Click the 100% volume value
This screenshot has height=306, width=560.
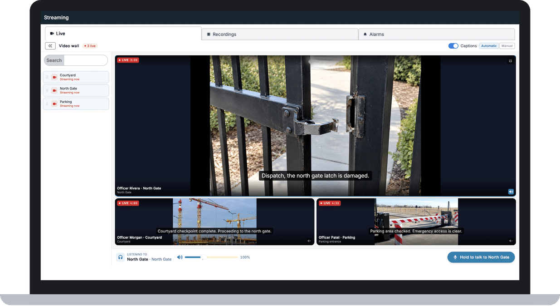(x=245, y=257)
